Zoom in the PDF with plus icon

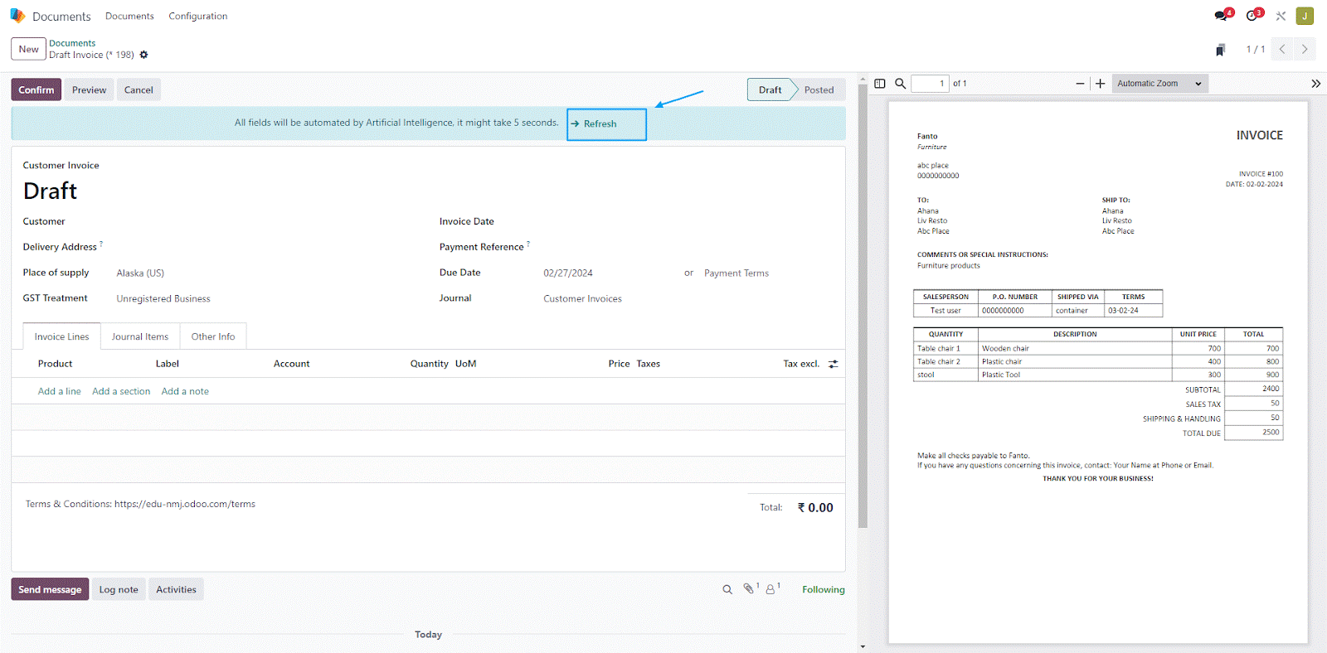[x=1101, y=84]
